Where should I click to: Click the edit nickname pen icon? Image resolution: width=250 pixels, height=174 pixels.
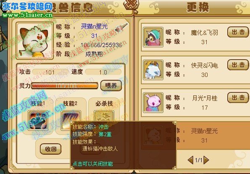pos(121,27)
